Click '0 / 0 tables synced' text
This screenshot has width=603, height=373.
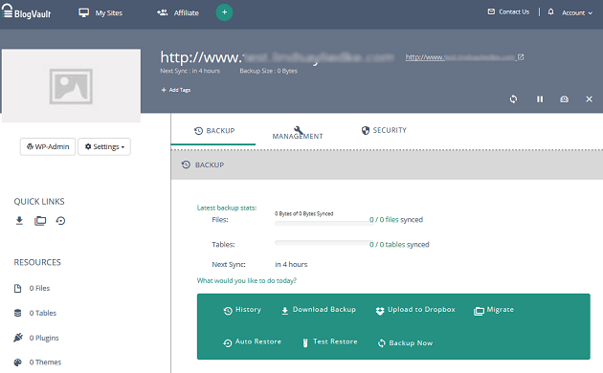[x=399, y=244]
